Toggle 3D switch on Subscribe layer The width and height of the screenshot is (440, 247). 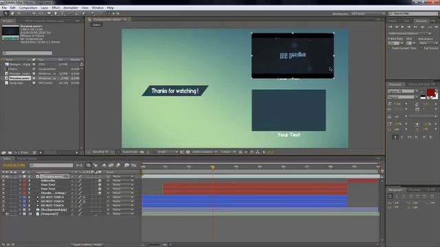[x=100, y=180]
